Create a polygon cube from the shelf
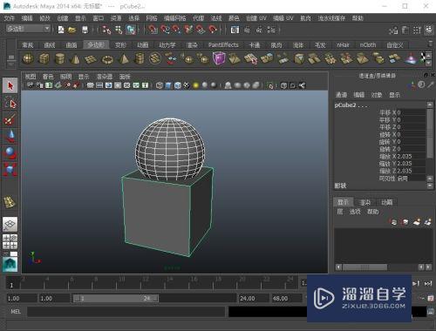The height and width of the screenshot is (331, 436). pos(44,59)
